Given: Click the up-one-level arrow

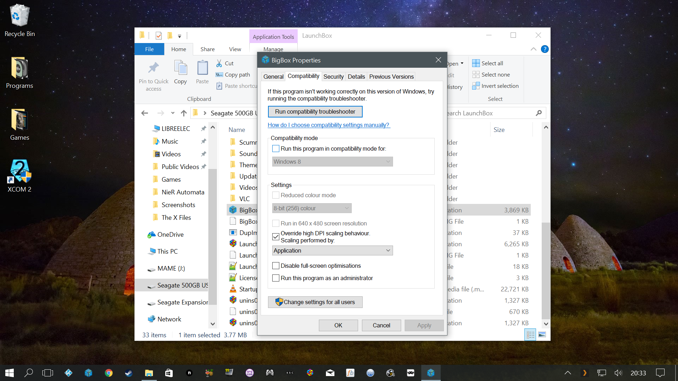Looking at the screenshot, I should [x=184, y=113].
